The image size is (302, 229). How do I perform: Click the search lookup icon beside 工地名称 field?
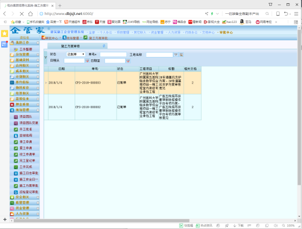tap(181, 55)
